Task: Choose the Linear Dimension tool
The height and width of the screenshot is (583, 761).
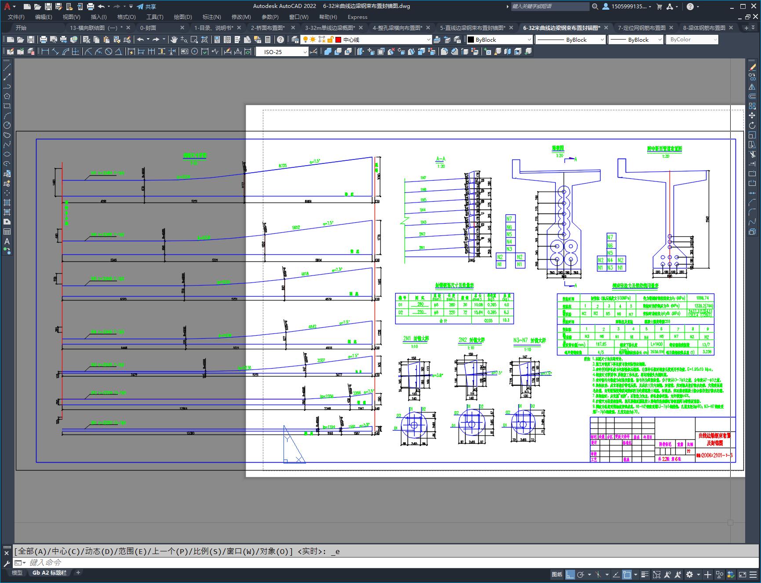Action: click(x=45, y=51)
